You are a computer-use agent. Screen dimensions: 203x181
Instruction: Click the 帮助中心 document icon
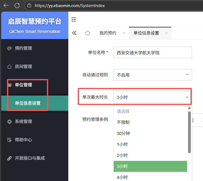click(x=9, y=140)
